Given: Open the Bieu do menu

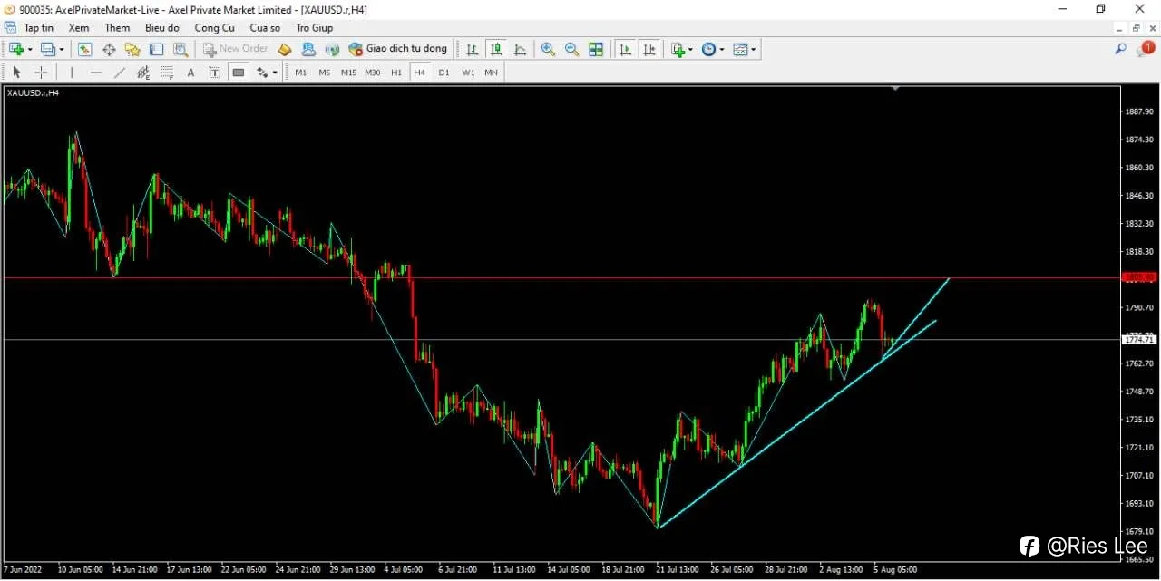Looking at the screenshot, I should pos(162,28).
